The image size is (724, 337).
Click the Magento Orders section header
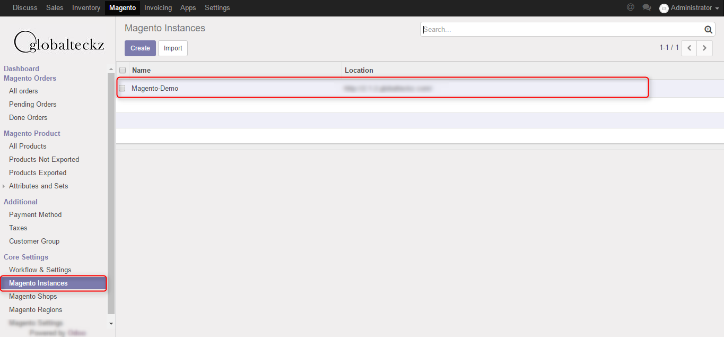click(30, 78)
